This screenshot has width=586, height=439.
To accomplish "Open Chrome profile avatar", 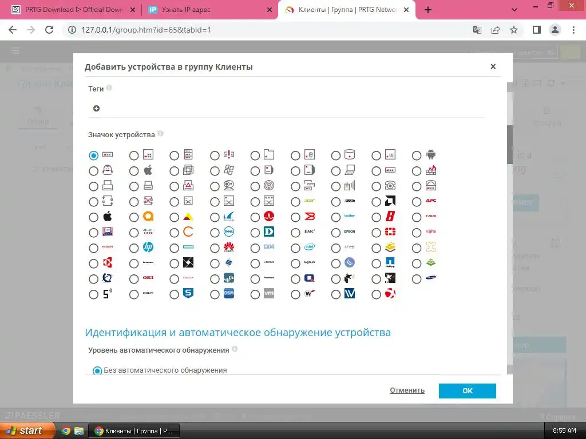I will 555,30.
